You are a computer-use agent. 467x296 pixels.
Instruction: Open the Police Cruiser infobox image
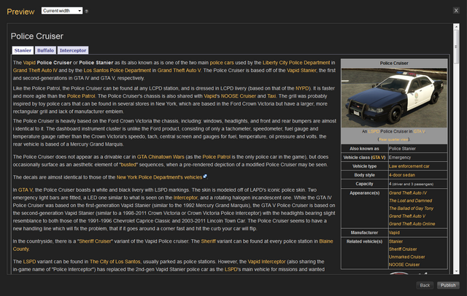pyautogui.click(x=394, y=98)
